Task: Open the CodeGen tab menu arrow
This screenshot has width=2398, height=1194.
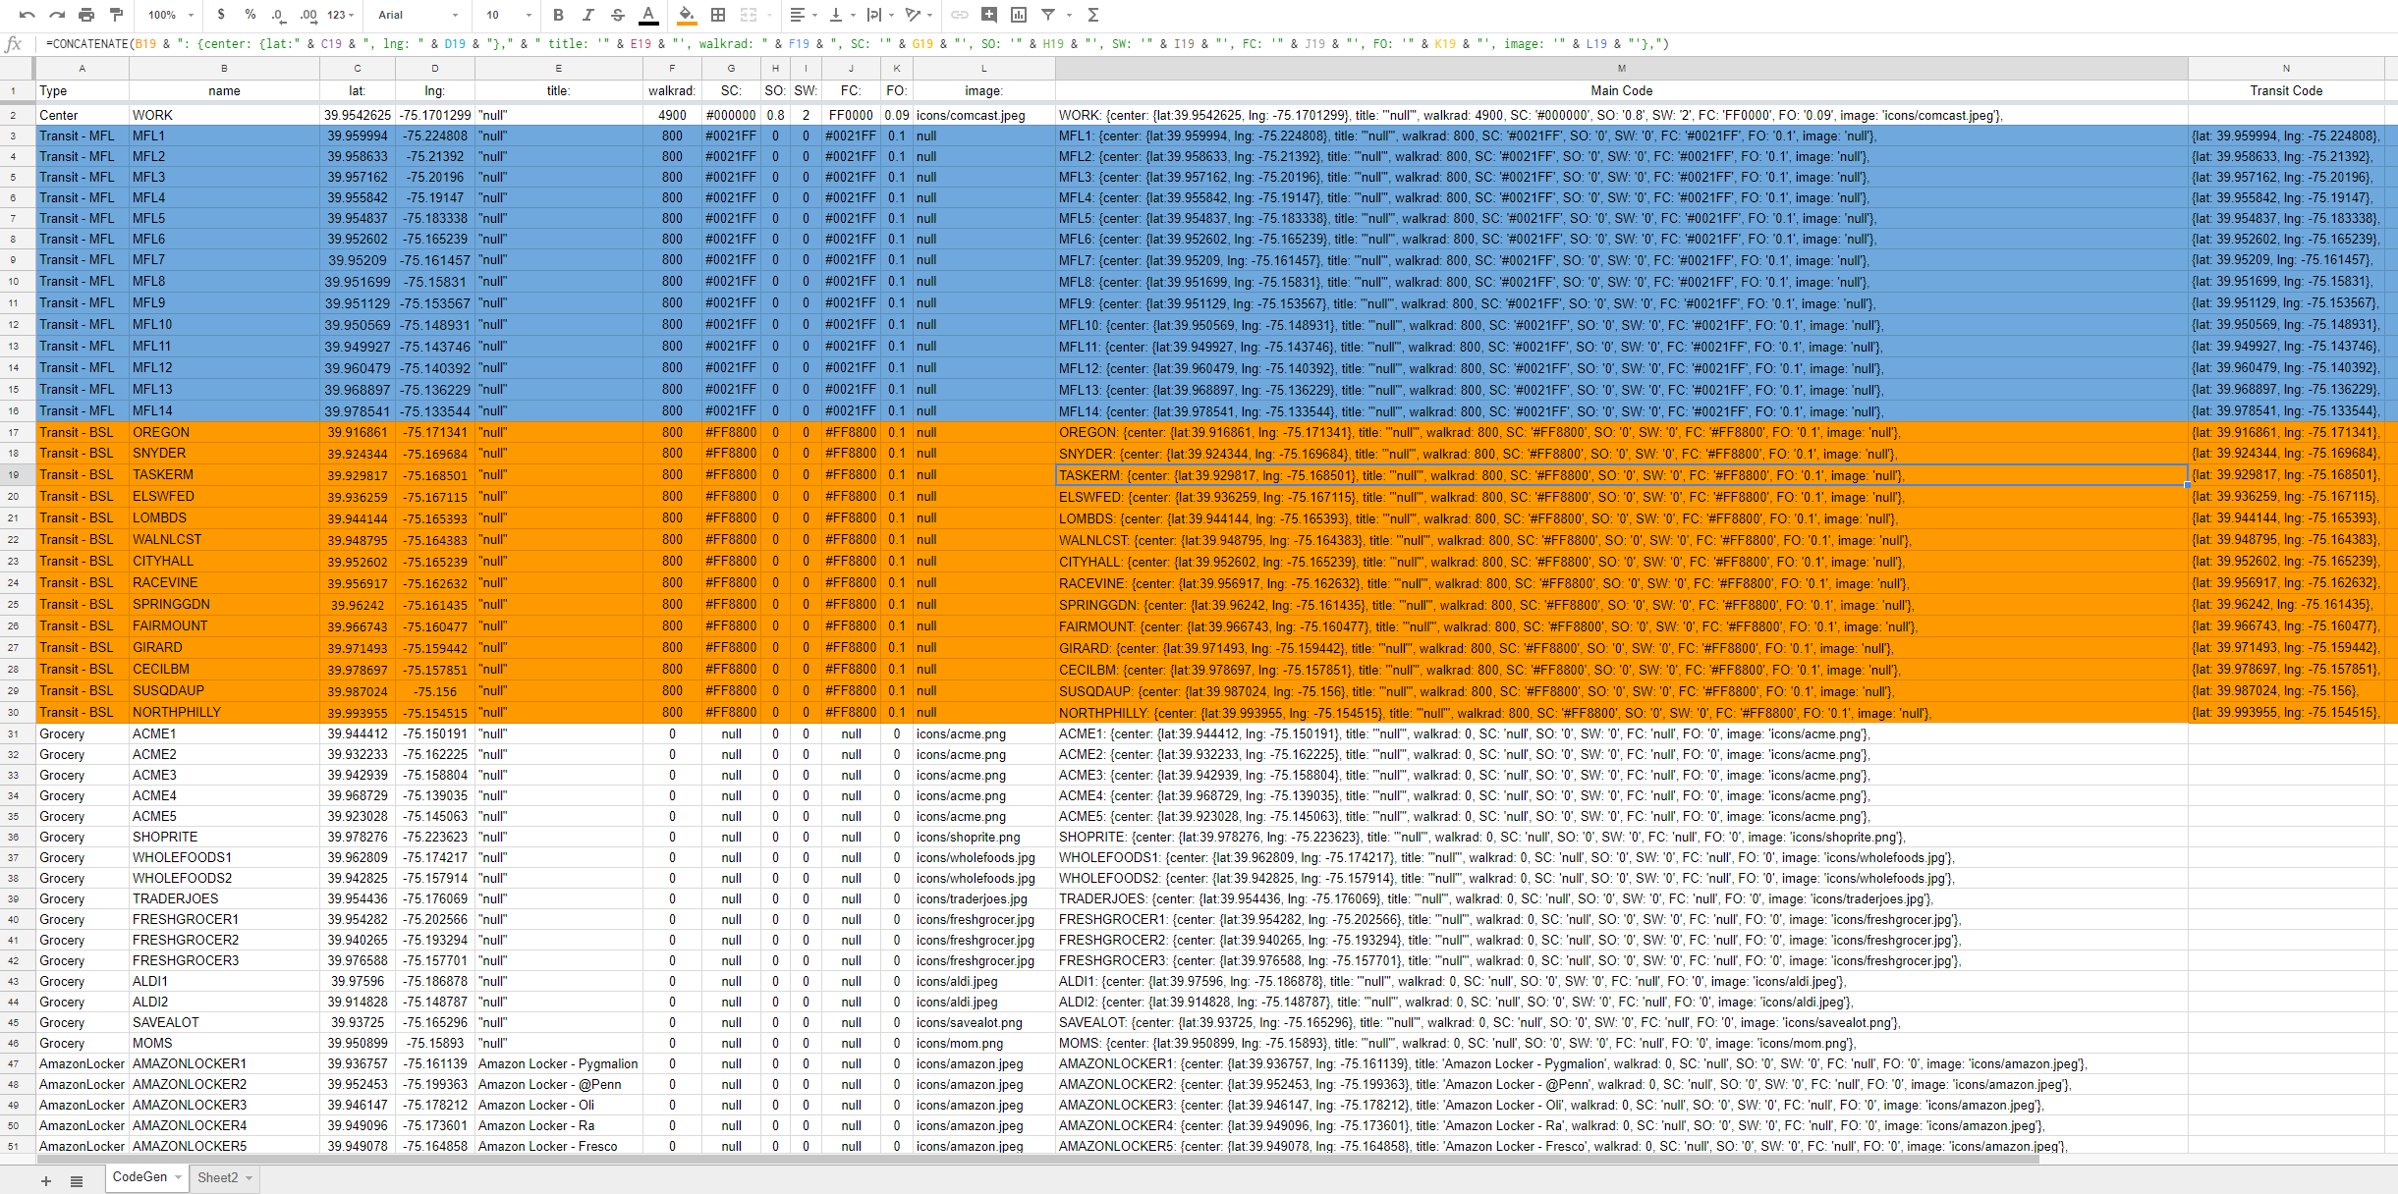Action: coord(178,1177)
